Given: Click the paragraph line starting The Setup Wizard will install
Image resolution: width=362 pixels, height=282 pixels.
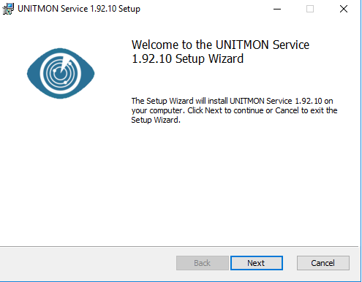Looking at the screenshot, I should click(x=232, y=101).
